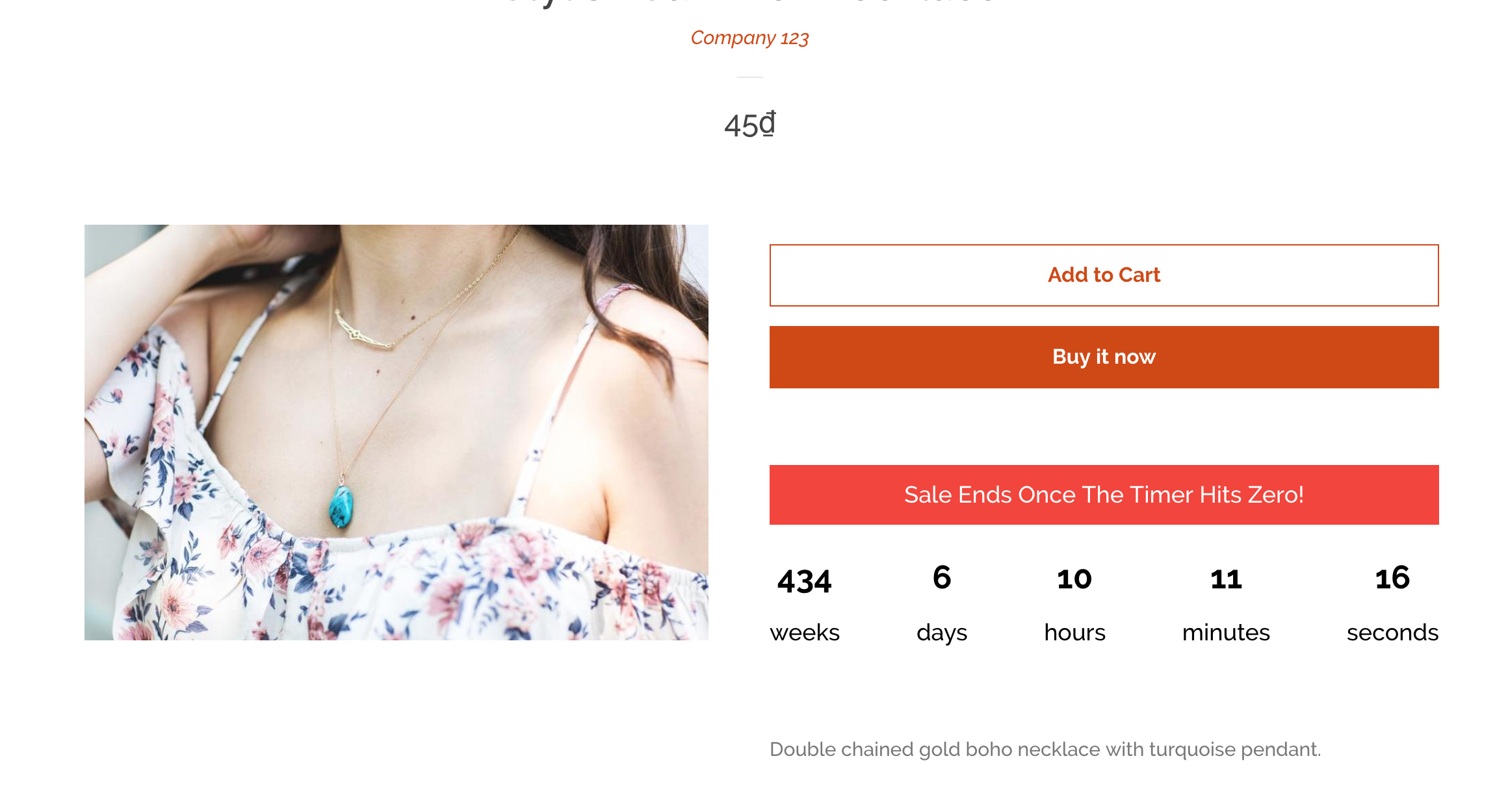This screenshot has height=791, width=1495.
Task: Click the 'hours' label under the timer
Action: (1074, 632)
